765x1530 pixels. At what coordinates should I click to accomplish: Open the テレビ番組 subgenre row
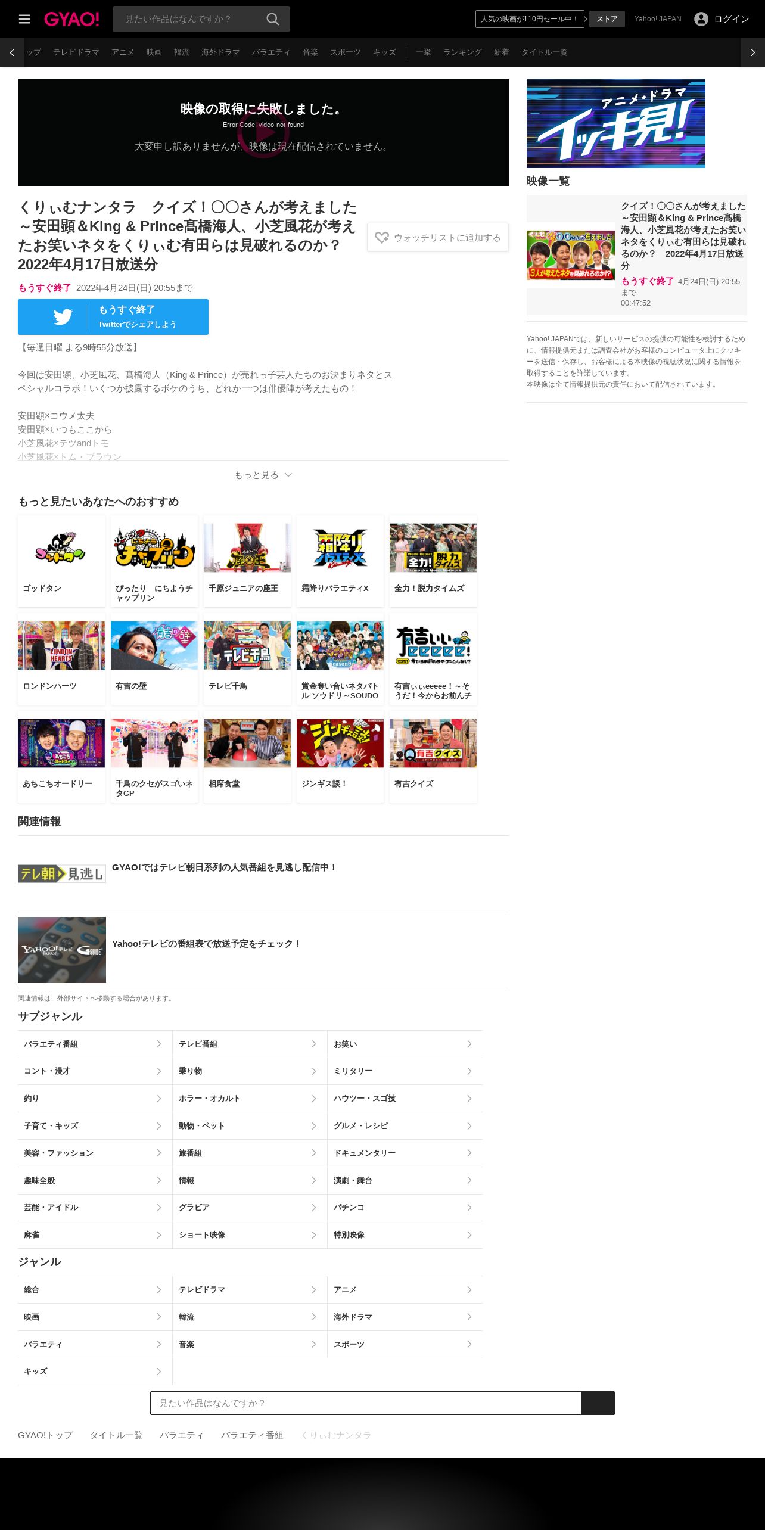pyautogui.click(x=250, y=1044)
